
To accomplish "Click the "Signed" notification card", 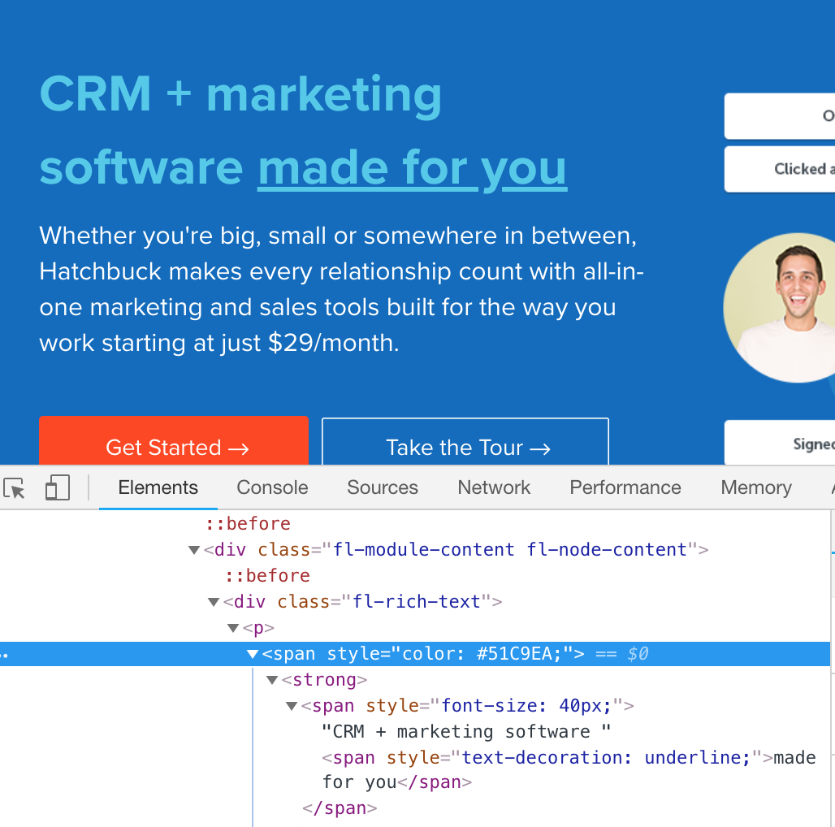I will (780, 443).
